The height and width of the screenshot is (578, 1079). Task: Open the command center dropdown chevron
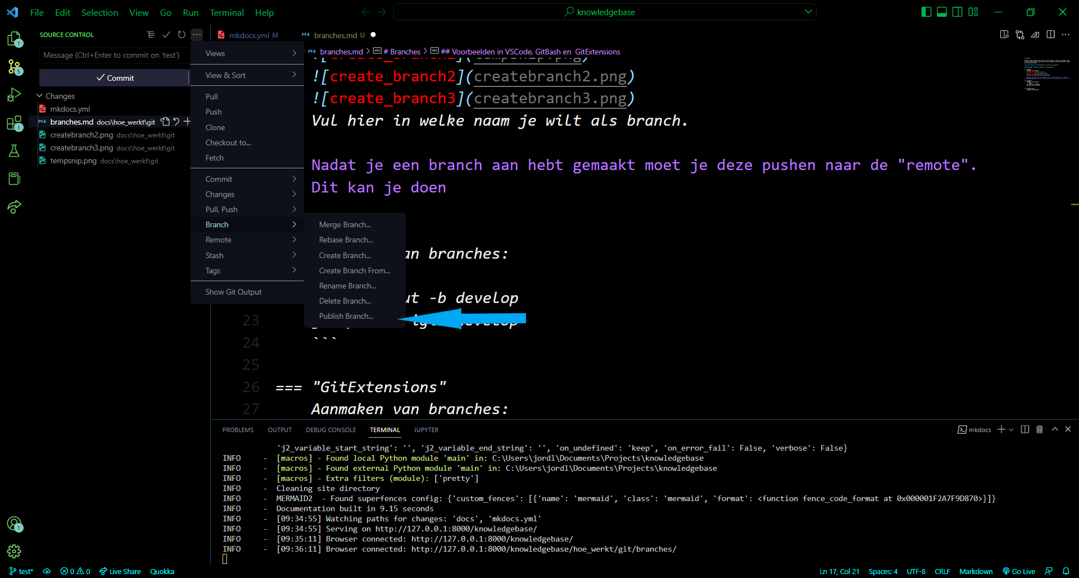(808, 12)
